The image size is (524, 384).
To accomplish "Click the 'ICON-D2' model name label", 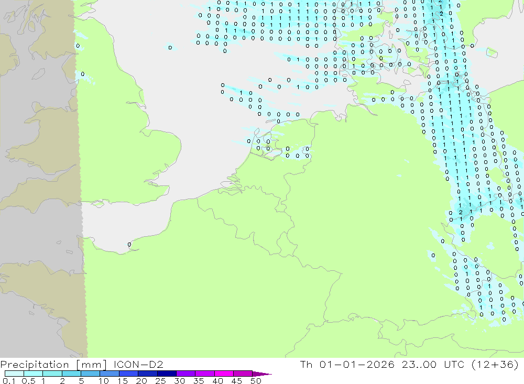I will tap(138, 364).
